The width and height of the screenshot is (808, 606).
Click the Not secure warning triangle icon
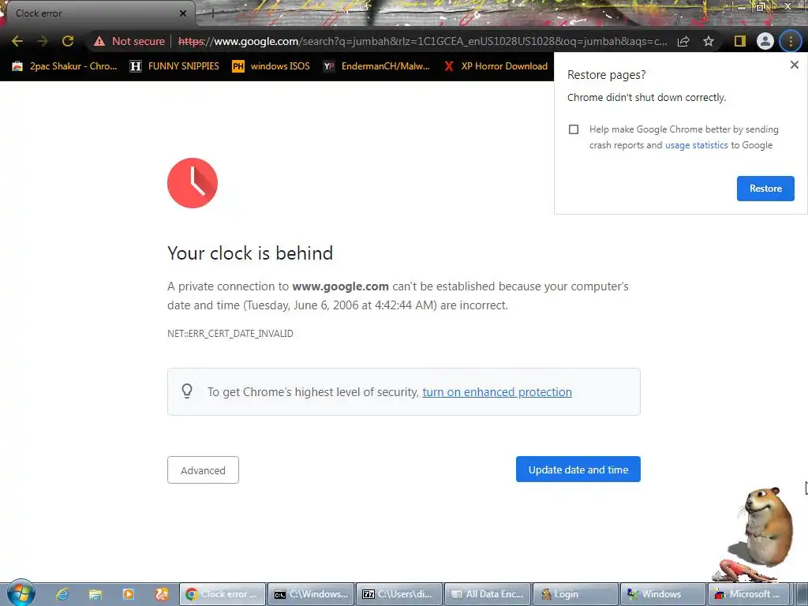tap(99, 41)
